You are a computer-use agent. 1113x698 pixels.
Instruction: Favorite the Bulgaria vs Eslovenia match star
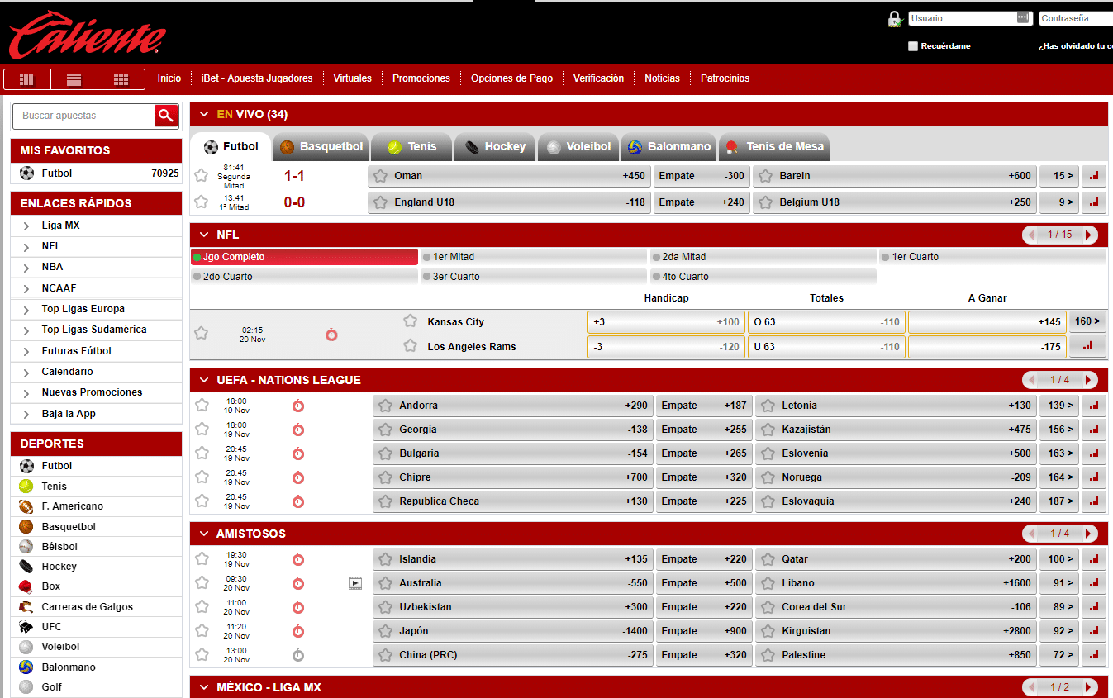click(202, 453)
